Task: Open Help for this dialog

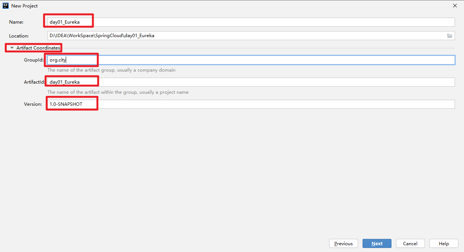Action: pos(444,243)
